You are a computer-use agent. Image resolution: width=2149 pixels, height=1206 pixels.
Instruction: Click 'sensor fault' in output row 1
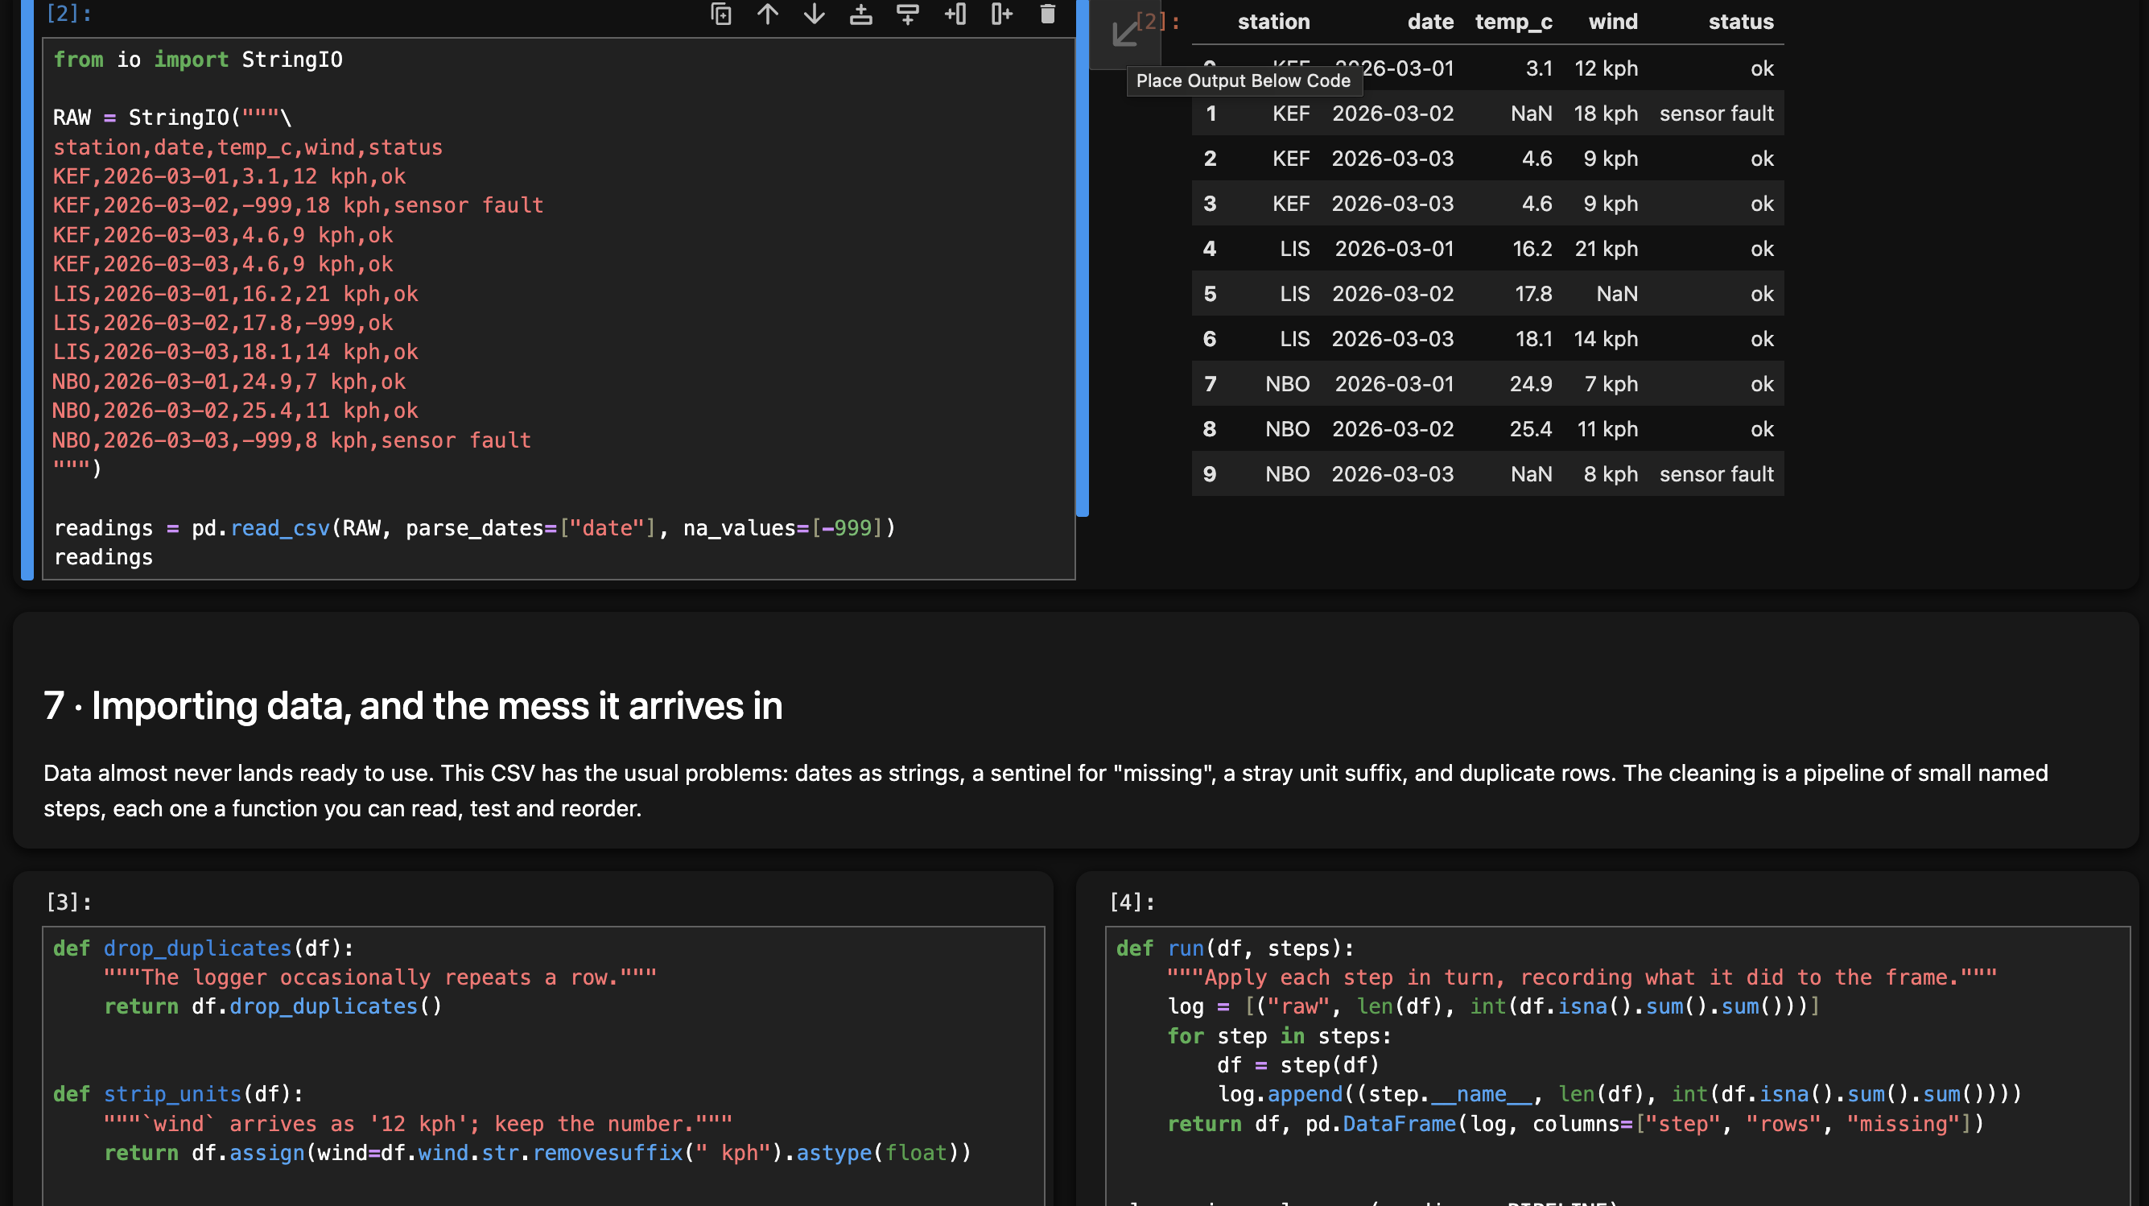pos(1716,114)
